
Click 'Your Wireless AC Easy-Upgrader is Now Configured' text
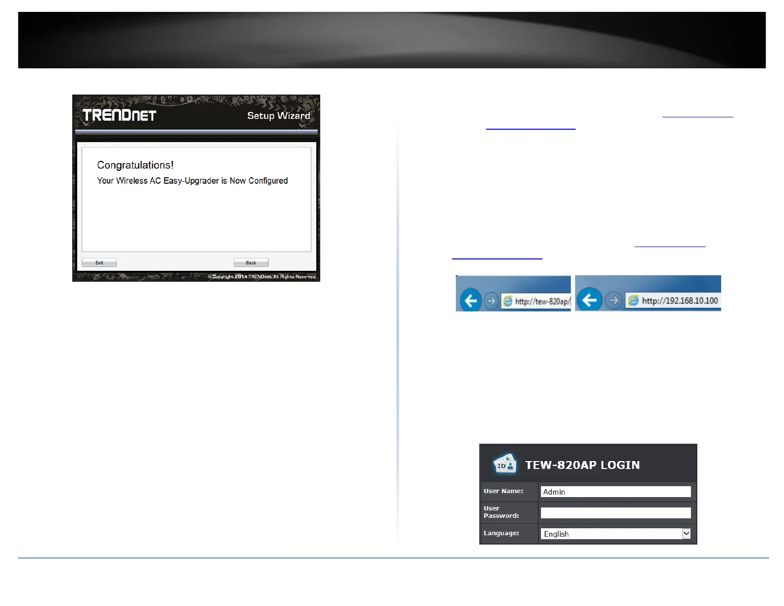click(193, 181)
